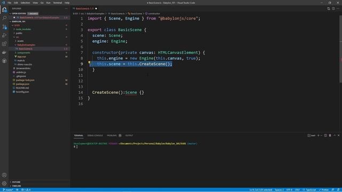Collapse the OPEN EDITORS section
342x192 pixels.
pos(11,13)
